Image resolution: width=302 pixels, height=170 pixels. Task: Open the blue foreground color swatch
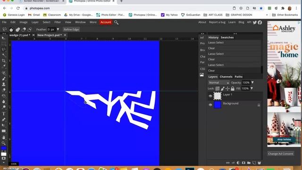click(x=3, y=148)
